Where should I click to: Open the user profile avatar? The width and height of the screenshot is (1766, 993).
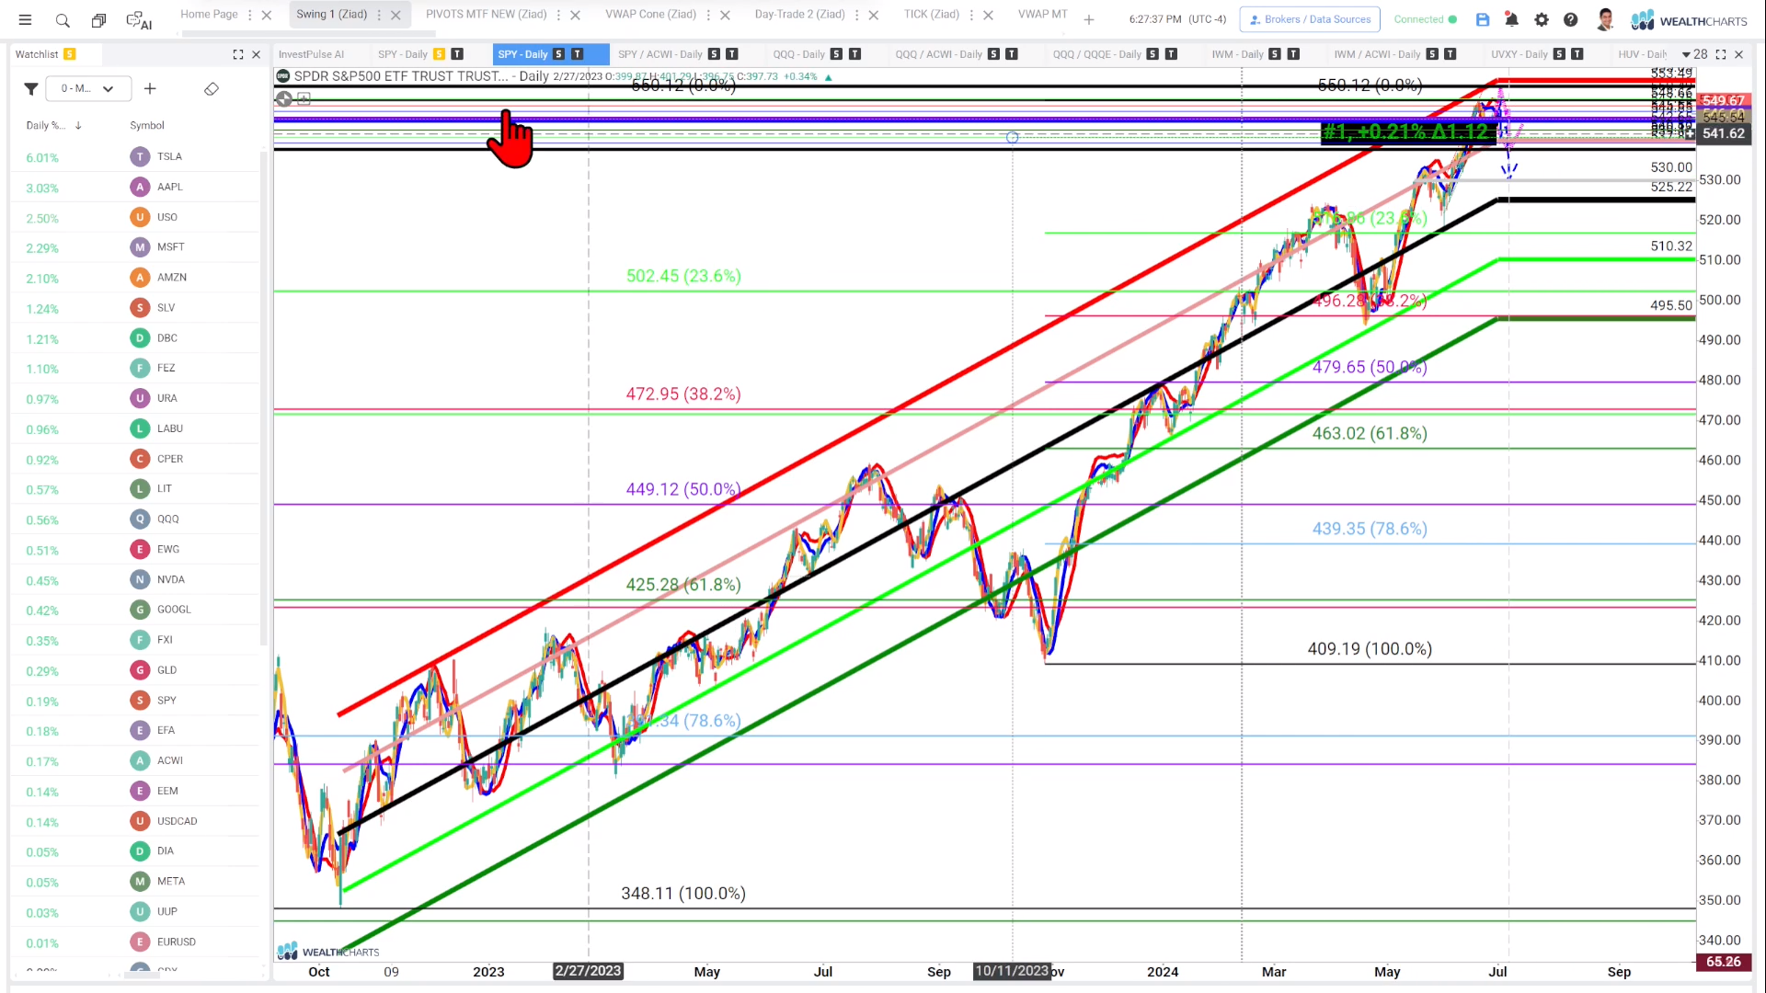tap(1605, 19)
